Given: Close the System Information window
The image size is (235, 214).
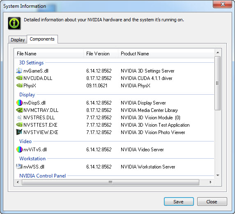Looking at the screenshot, I should (223, 4).
